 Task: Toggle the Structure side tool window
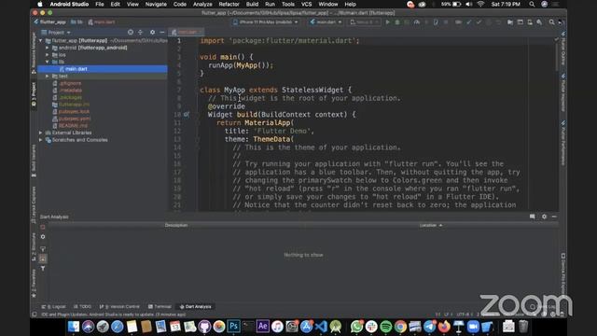34,247
